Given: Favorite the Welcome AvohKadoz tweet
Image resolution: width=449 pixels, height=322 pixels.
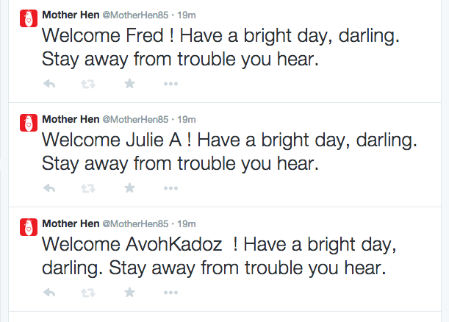Looking at the screenshot, I should pos(130,293).
